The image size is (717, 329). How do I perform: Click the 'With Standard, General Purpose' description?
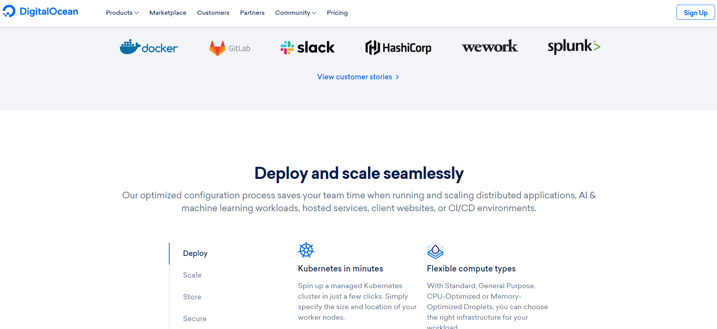[x=487, y=306]
